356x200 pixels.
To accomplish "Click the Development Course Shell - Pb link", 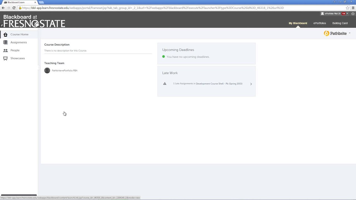I will coord(219,84).
